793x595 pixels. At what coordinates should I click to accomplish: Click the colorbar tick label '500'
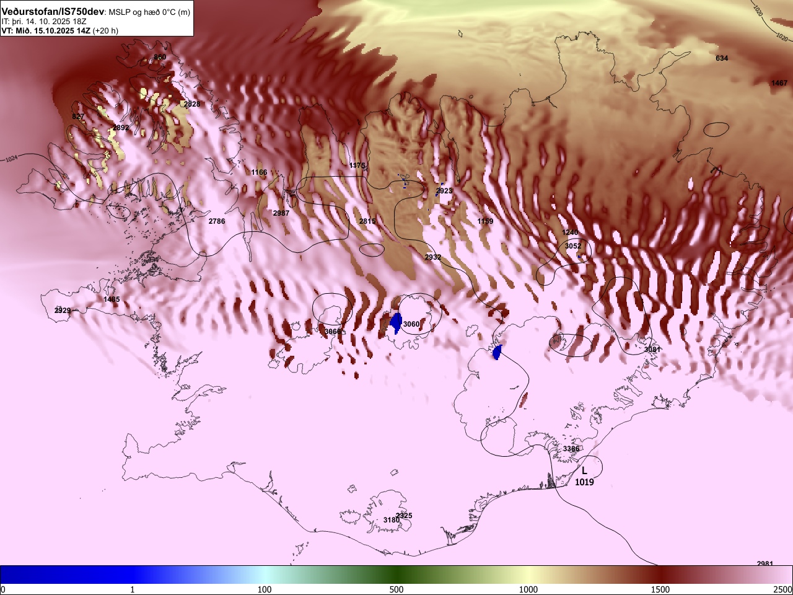tap(396, 589)
